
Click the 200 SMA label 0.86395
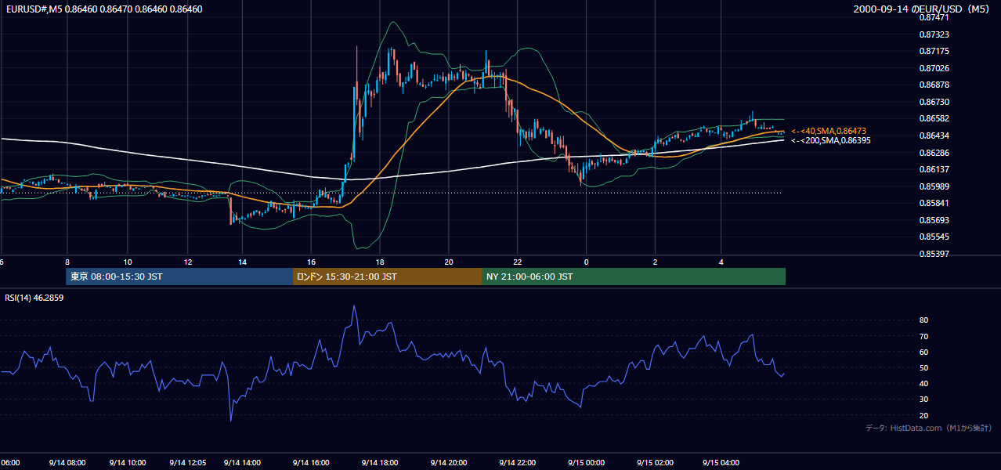[831, 140]
